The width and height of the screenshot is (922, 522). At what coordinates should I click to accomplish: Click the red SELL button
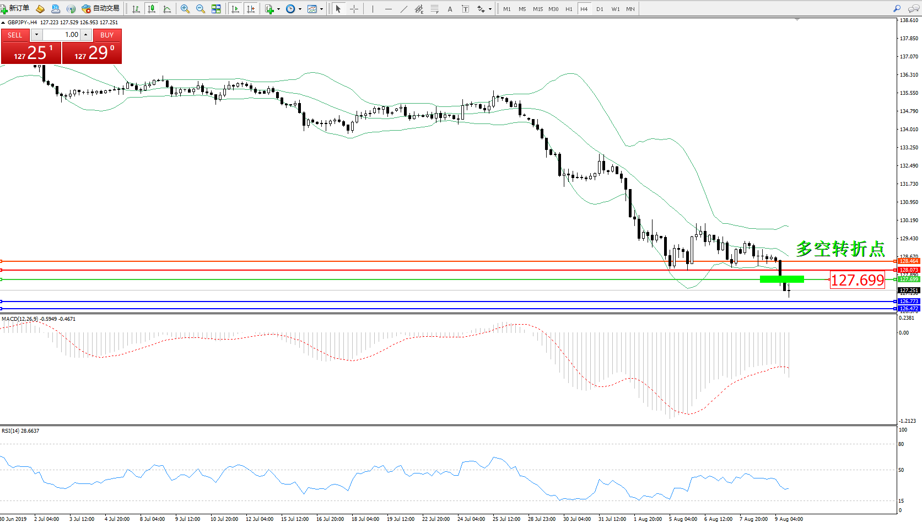pos(15,35)
